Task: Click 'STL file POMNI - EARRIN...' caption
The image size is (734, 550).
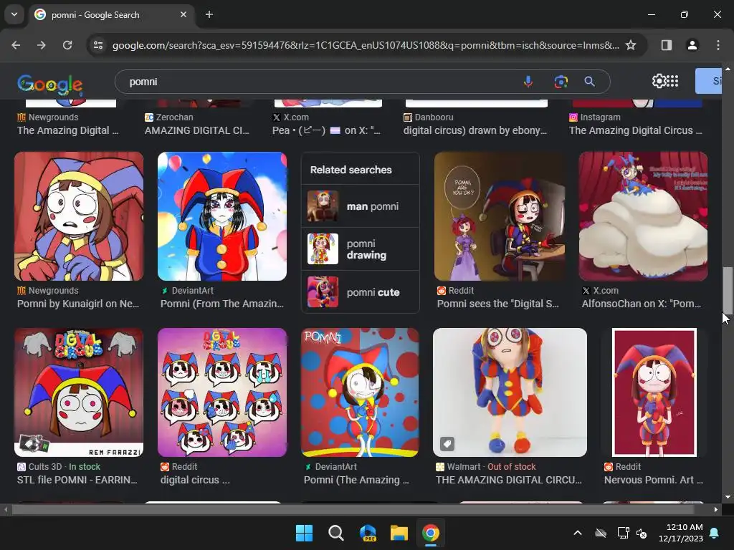Action: coord(77,480)
